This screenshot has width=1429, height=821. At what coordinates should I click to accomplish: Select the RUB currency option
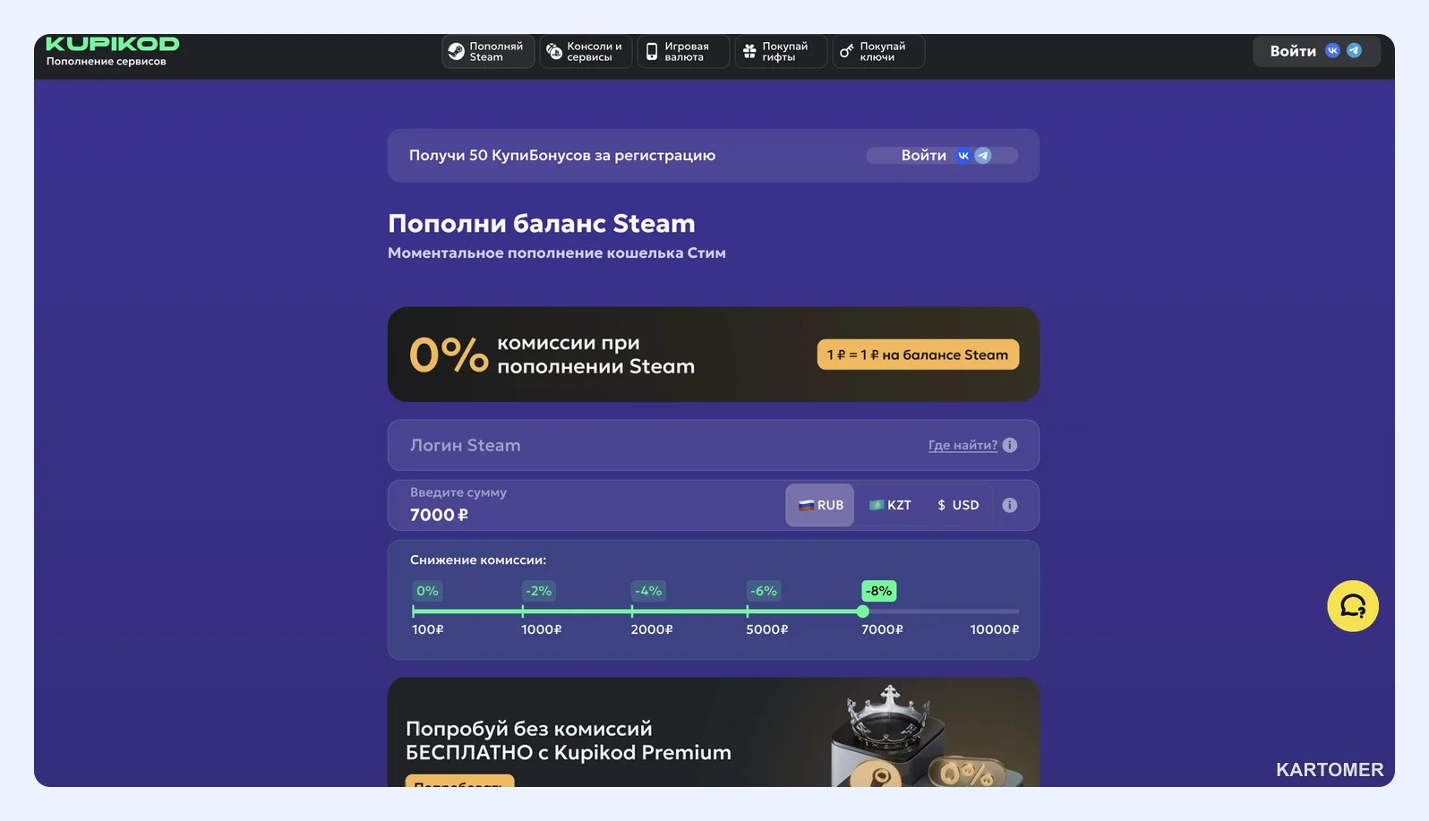[x=820, y=505]
